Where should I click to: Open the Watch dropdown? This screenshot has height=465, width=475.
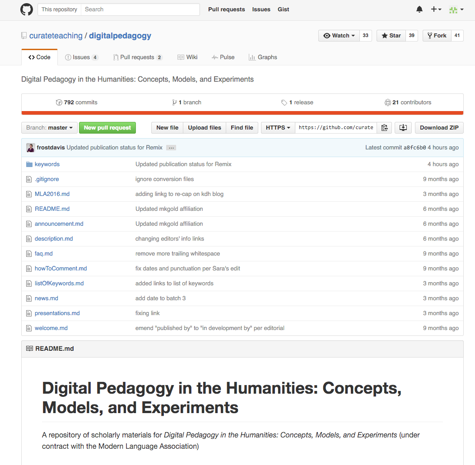[x=339, y=36]
